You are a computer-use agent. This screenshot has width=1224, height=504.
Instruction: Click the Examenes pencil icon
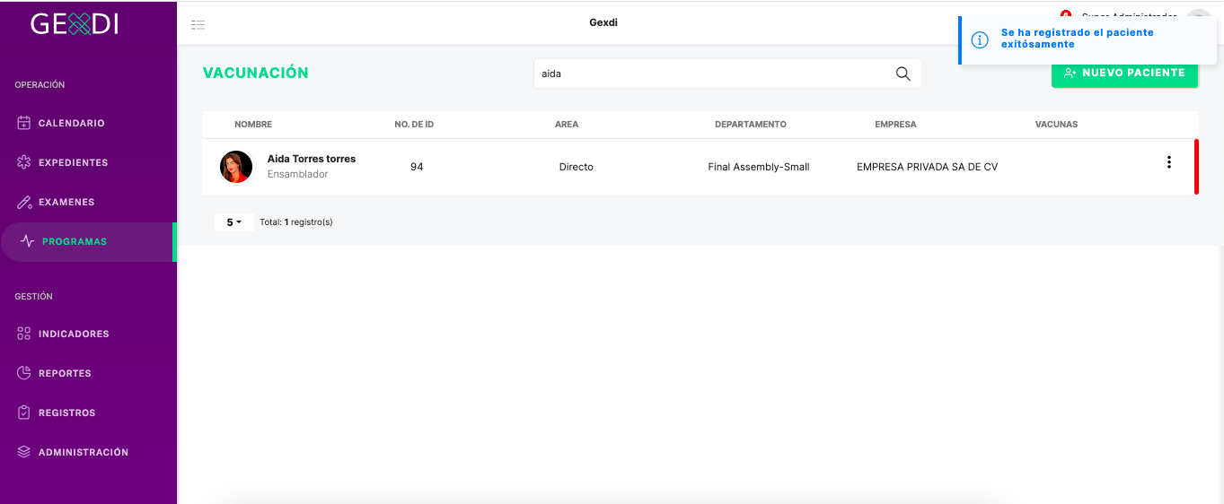coord(24,202)
